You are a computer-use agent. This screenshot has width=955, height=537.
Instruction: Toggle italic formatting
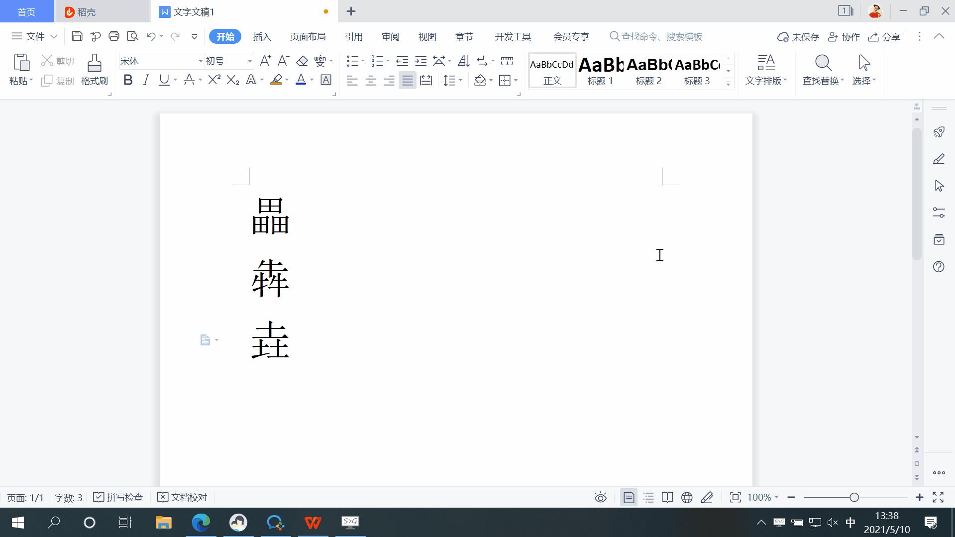point(145,80)
